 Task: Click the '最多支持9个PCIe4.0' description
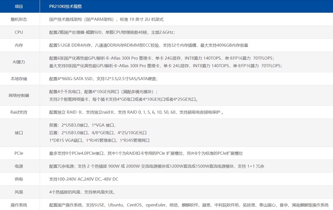(x=146, y=153)
